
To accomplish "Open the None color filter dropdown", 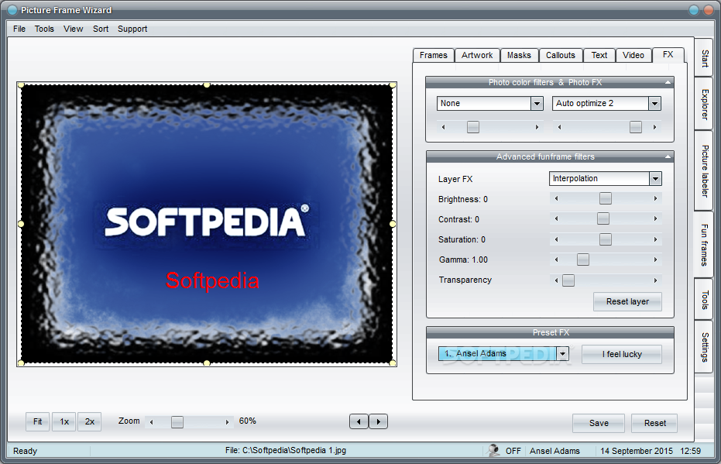I will [x=537, y=104].
